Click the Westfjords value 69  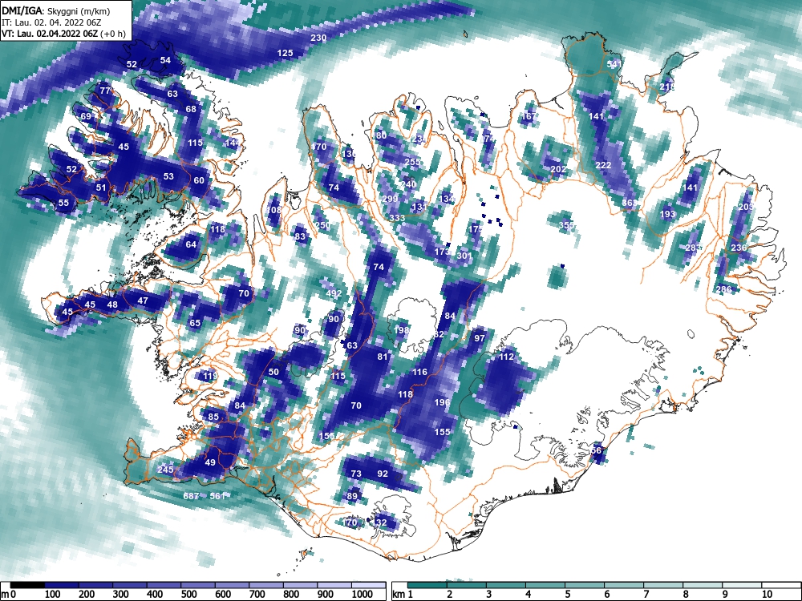(x=86, y=116)
